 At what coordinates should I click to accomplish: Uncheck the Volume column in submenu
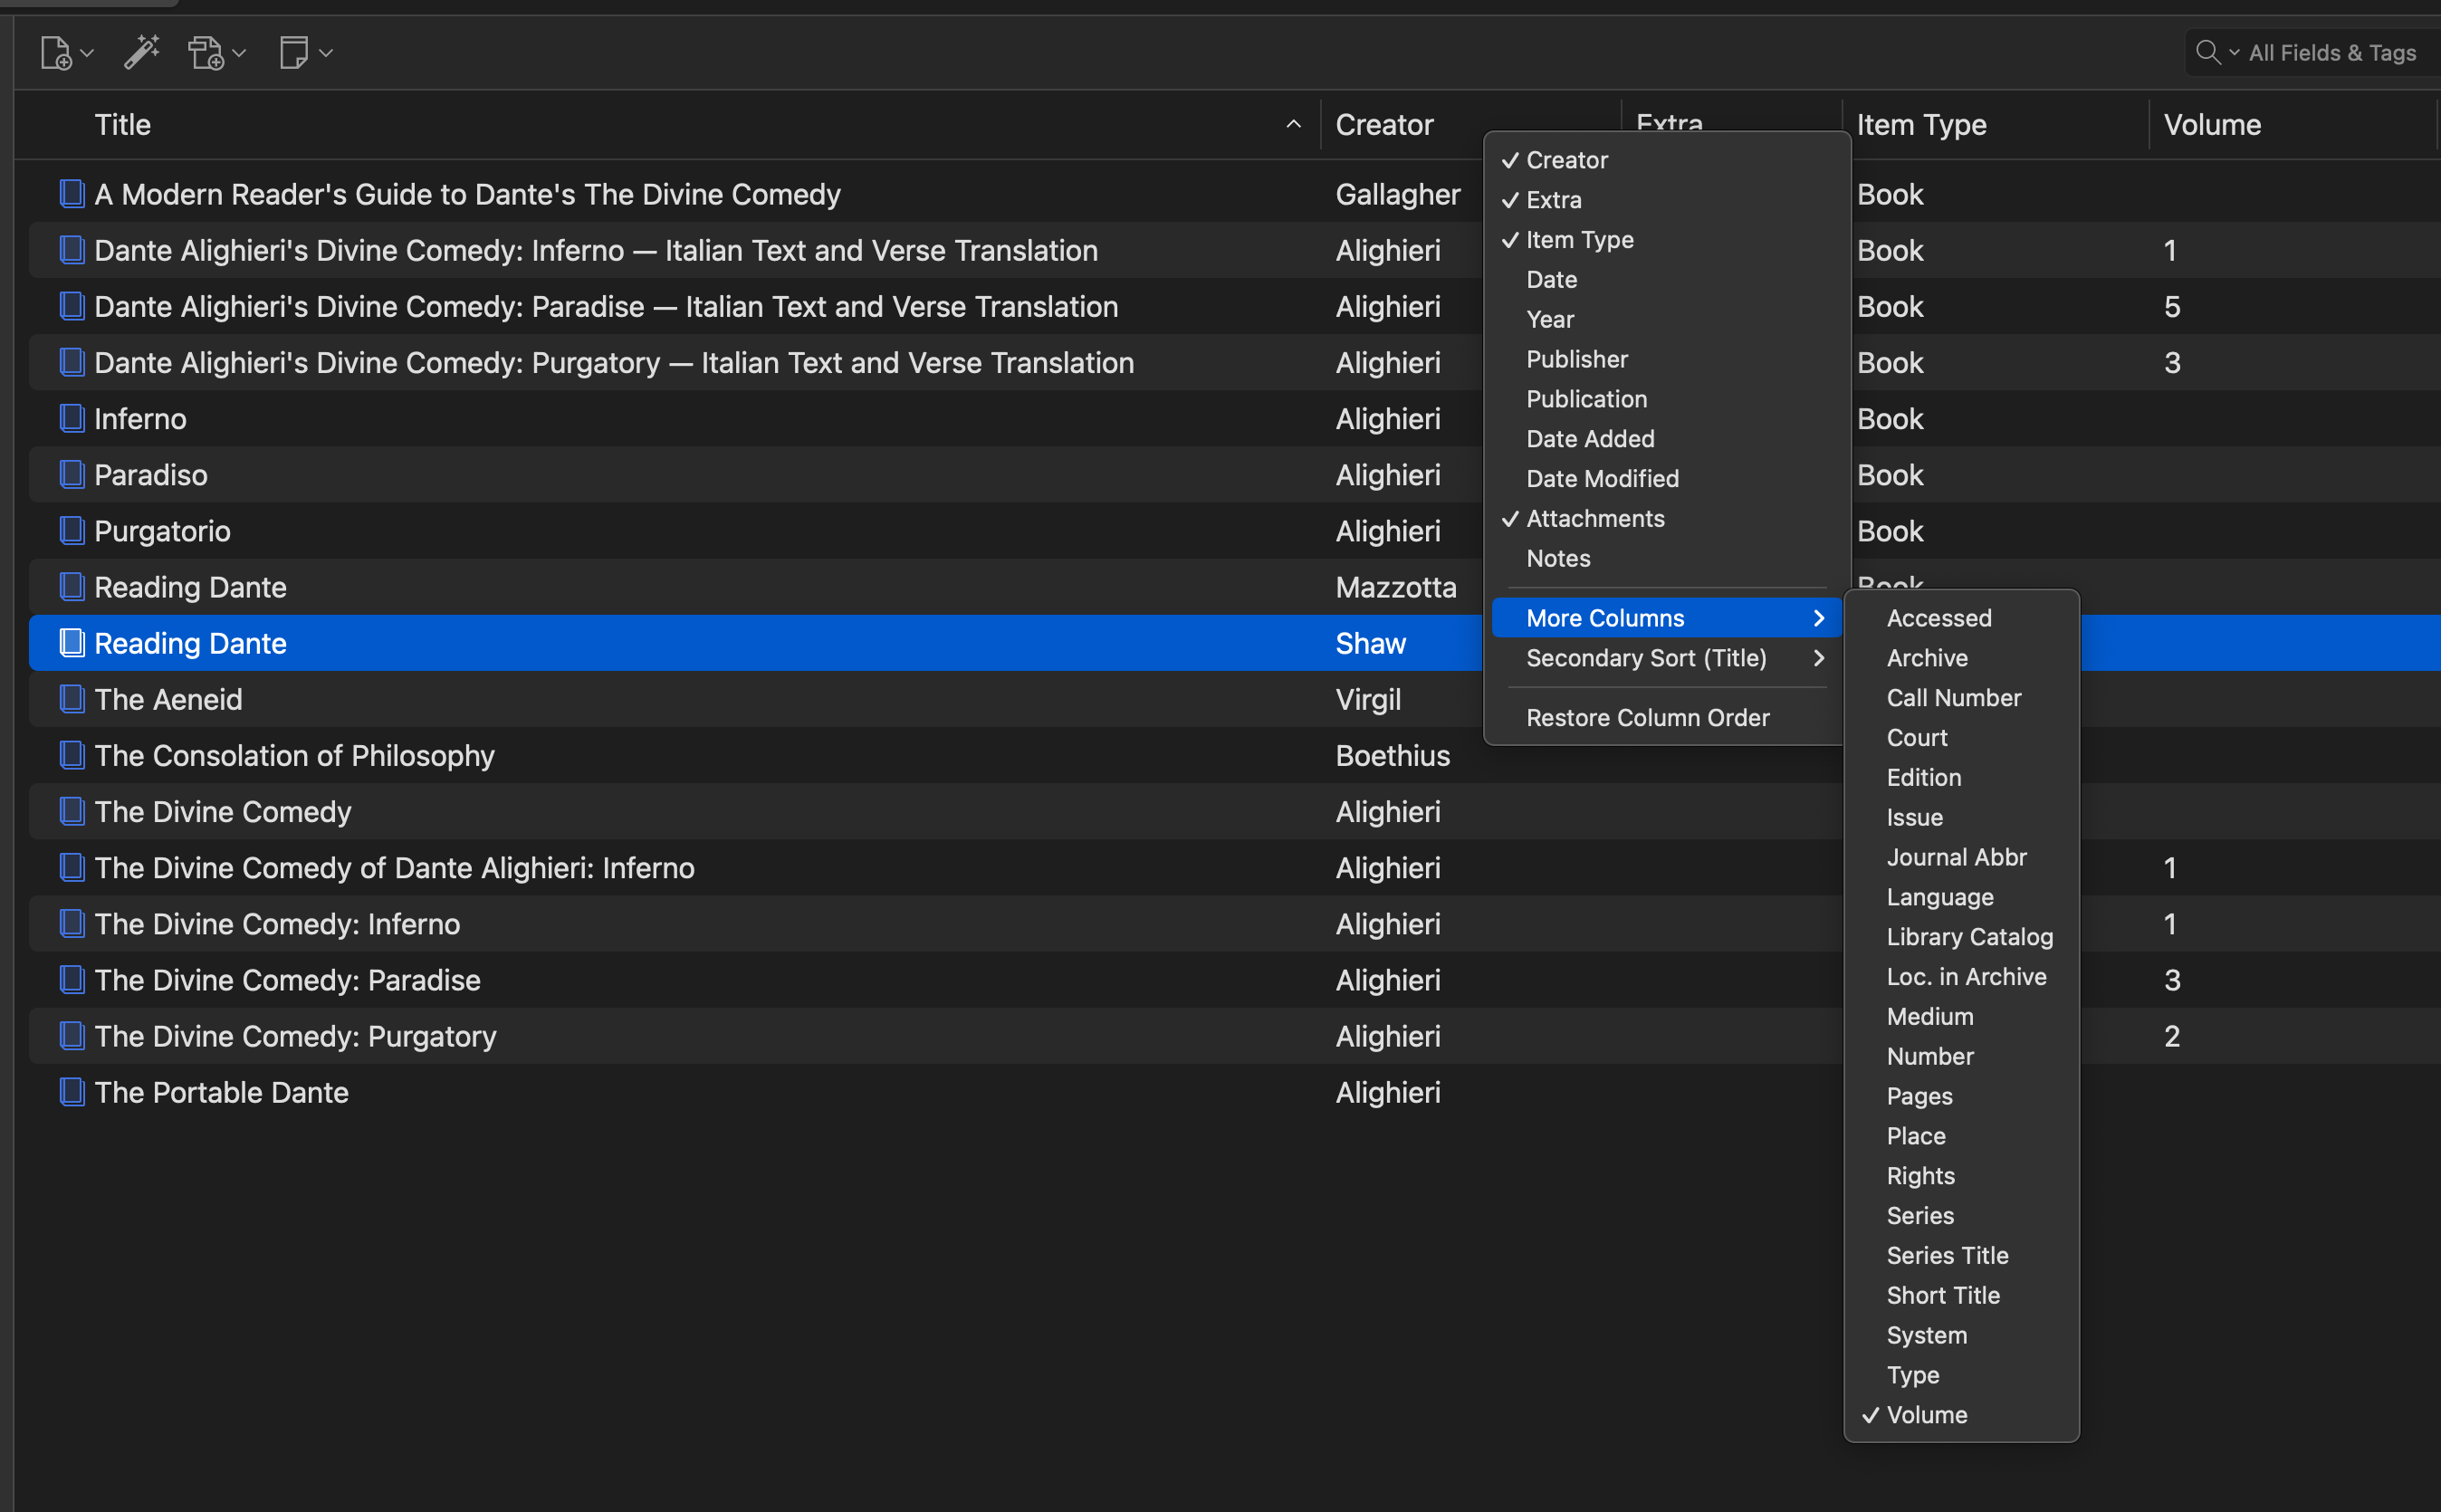1926,1415
